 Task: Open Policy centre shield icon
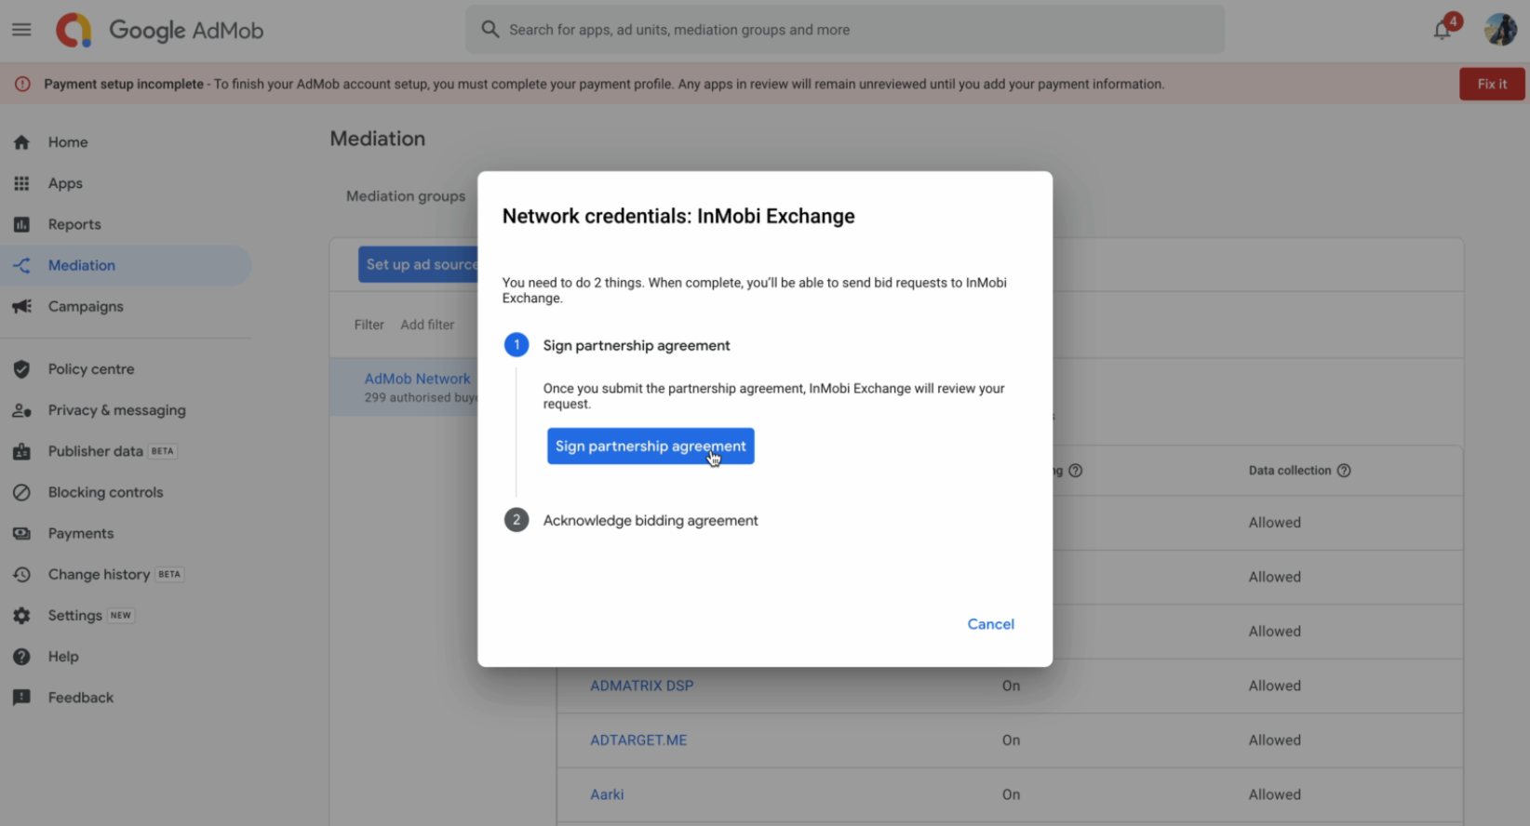22,369
